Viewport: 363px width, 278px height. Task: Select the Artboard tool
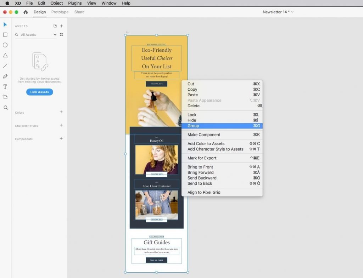point(5,97)
